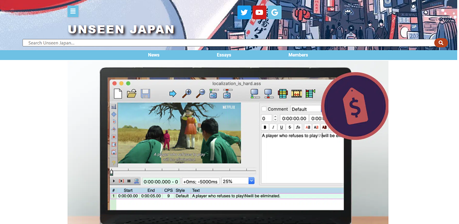Click the subtitle edit text box
The image size is (459, 224).
(x=302, y=158)
